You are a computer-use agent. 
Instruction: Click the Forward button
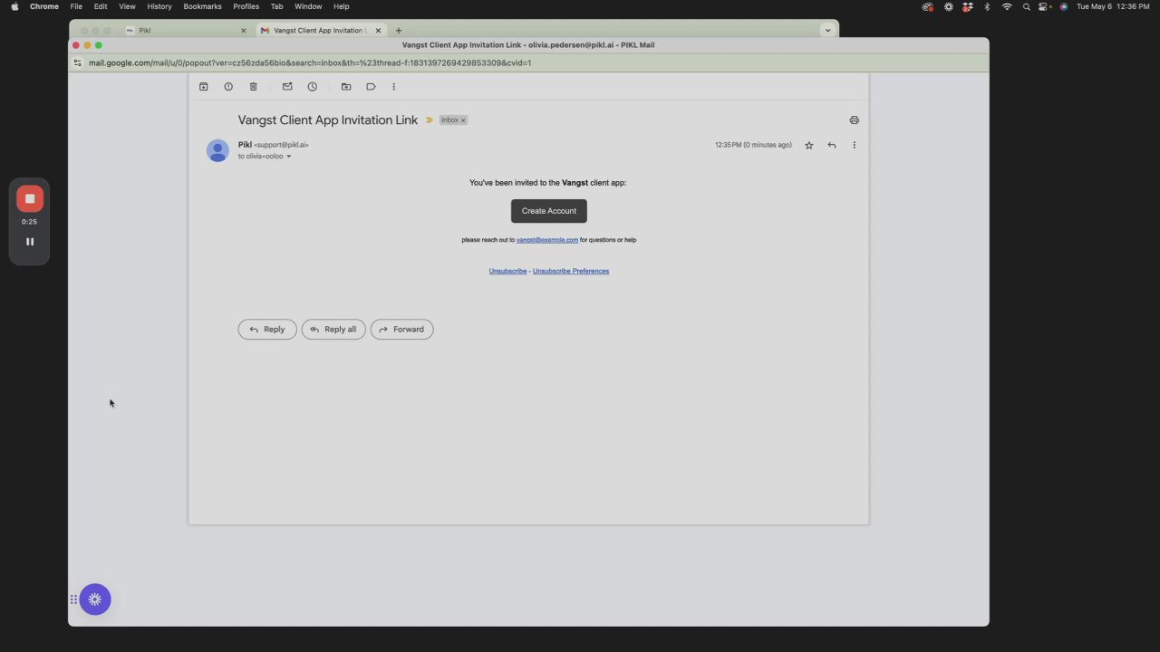401,330
